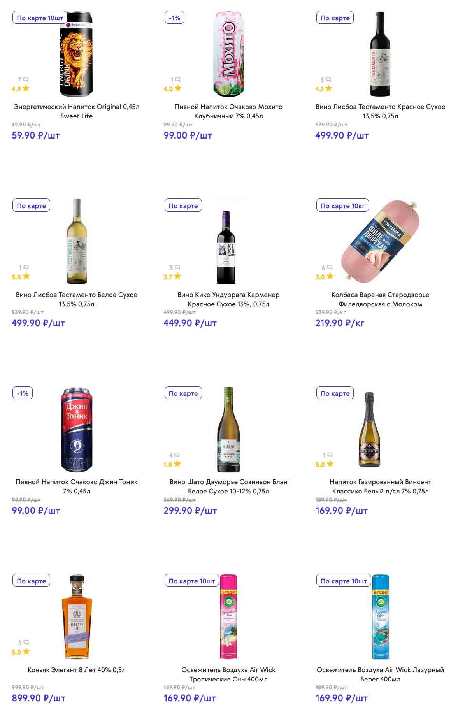458x713 pixels.
Task: Open the Ochakovo Gin Tonic can image
Action: [76, 429]
